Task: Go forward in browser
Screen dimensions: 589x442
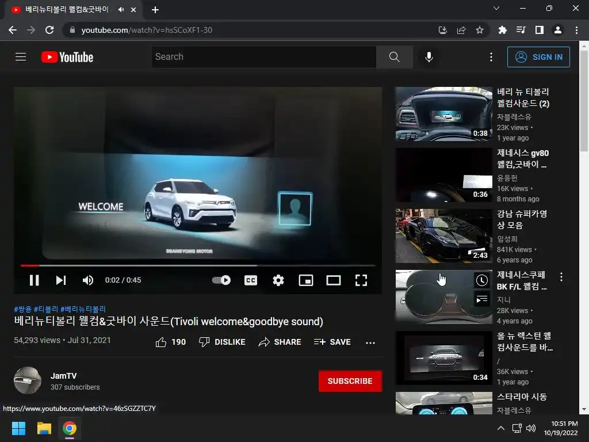Action: (31, 30)
